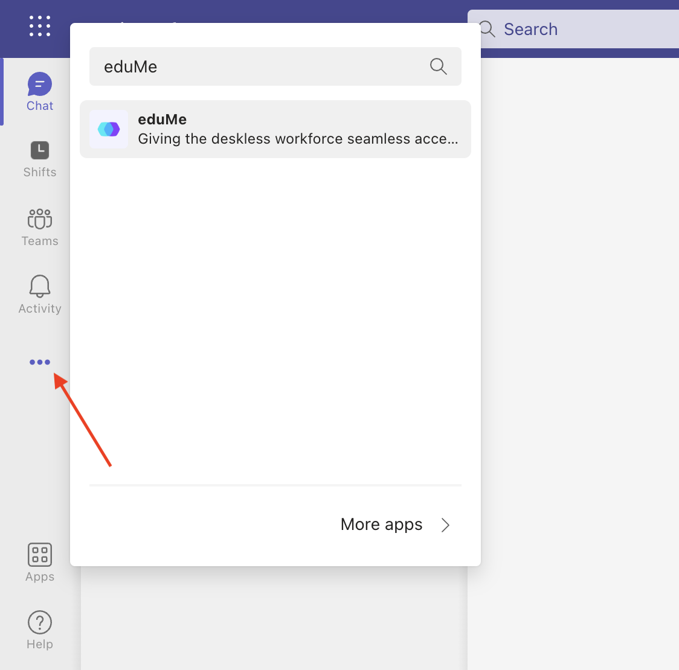Viewport: 679px width, 670px height.
Task: Open the Activity bell icon
Action: (x=39, y=287)
